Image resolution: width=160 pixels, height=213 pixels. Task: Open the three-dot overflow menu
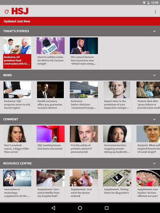155,12
